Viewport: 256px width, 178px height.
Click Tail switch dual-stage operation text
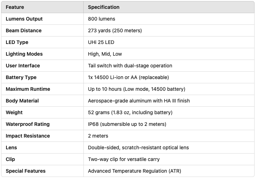[130, 66]
